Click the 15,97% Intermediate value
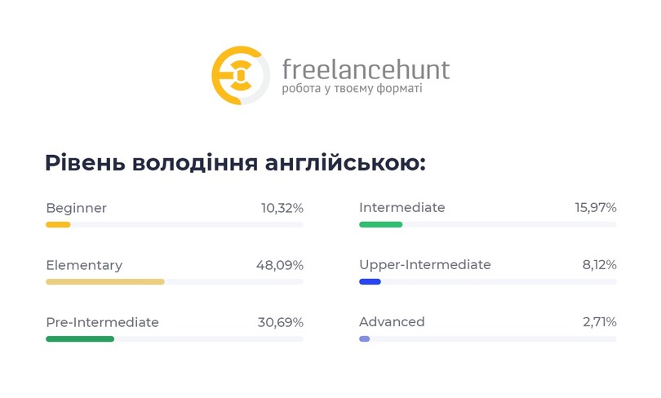661x398 pixels. click(596, 208)
